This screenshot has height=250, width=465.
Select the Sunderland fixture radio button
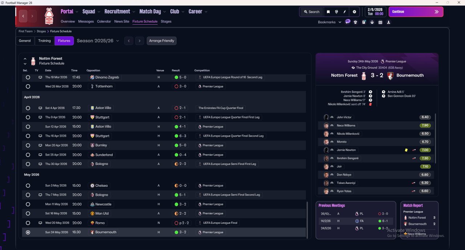point(28,155)
